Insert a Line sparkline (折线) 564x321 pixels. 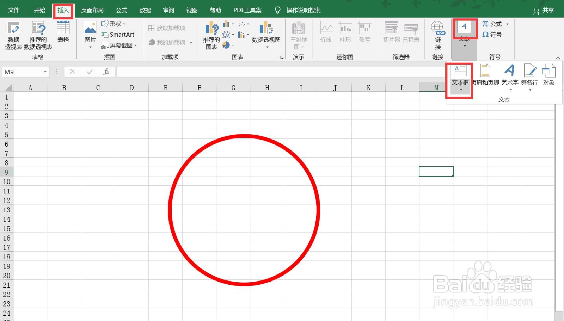click(326, 32)
